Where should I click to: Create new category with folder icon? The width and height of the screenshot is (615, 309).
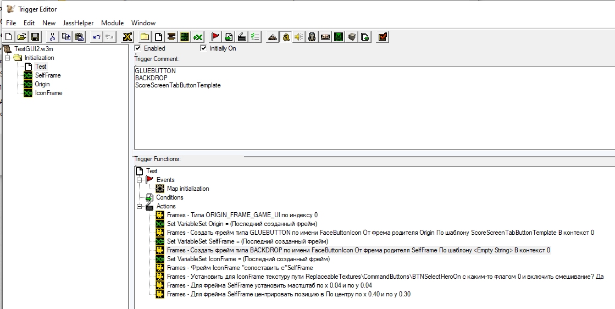[x=145, y=37]
